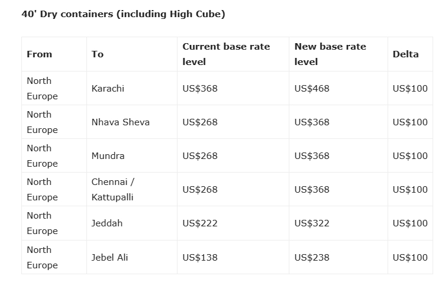The height and width of the screenshot is (289, 445).
Task: Click the US$322 new rate value
Action: click(312, 223)
